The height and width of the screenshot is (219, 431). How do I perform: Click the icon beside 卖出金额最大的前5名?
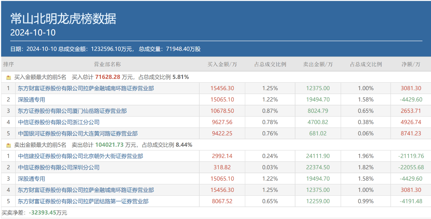tap(9, 145)
